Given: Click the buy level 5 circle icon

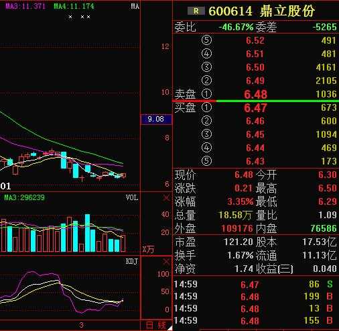Looking at the screenshot, I should pos(206,161).
